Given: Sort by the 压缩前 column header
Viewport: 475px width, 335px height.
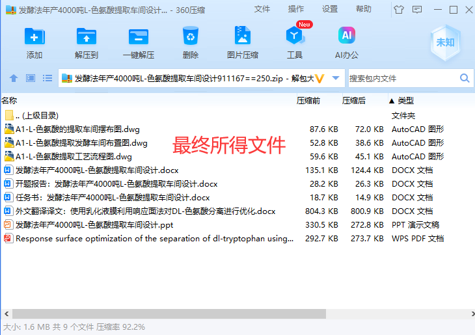Looking at the screenshot, I should coord(308,101).
